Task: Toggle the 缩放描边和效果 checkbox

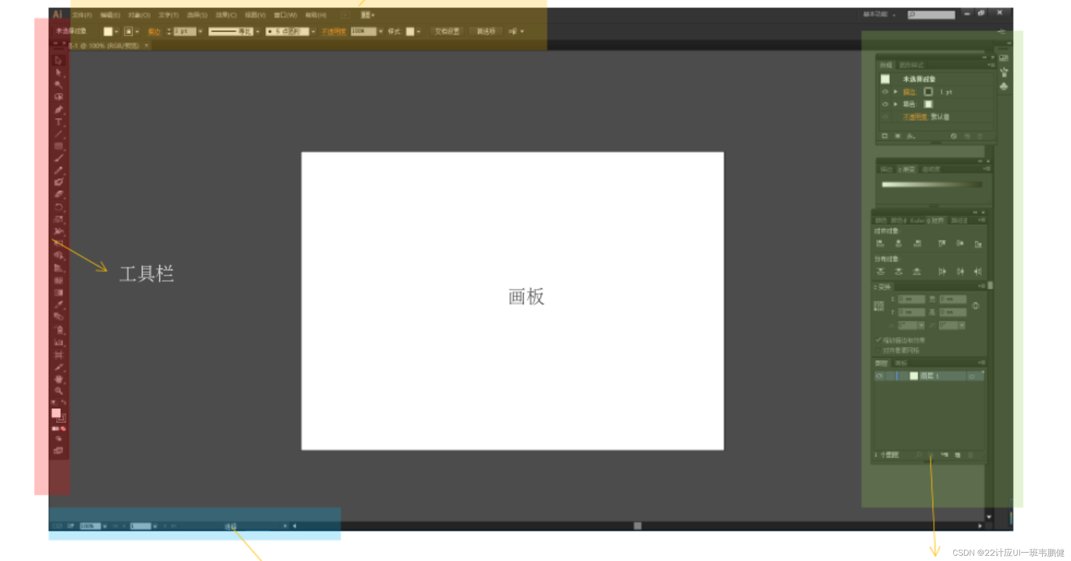Action: click(x=878, y=340)
